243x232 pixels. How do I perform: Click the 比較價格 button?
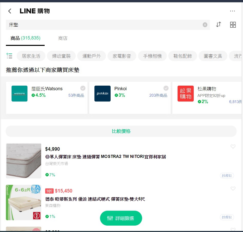coord(121,131)
